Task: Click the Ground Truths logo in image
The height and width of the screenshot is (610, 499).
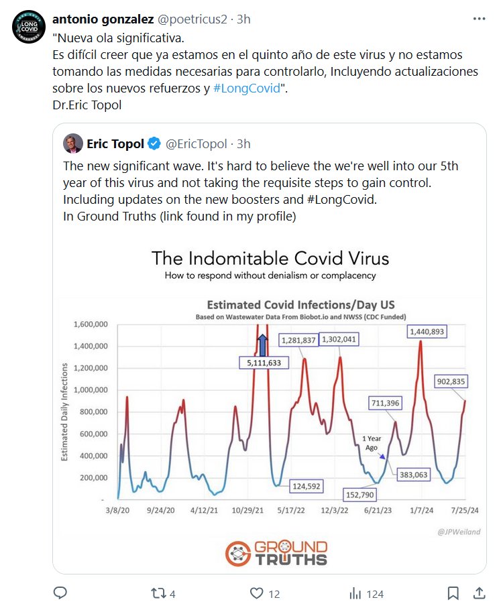Action: (276, 552)
